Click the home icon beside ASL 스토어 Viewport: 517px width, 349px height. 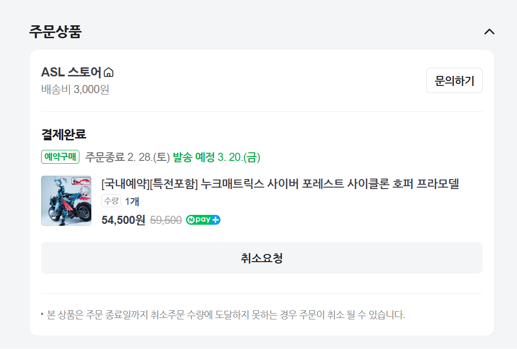point(109,73)
